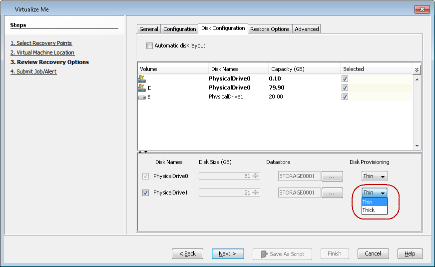Open the Advanced tab
The width and height of the screenshot is (435, 267).
307,29
